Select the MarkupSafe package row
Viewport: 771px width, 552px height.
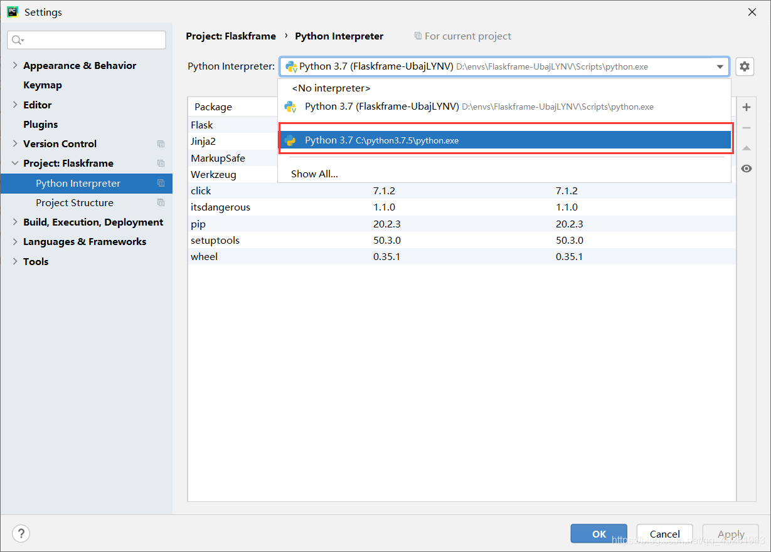tap(233, 158)
